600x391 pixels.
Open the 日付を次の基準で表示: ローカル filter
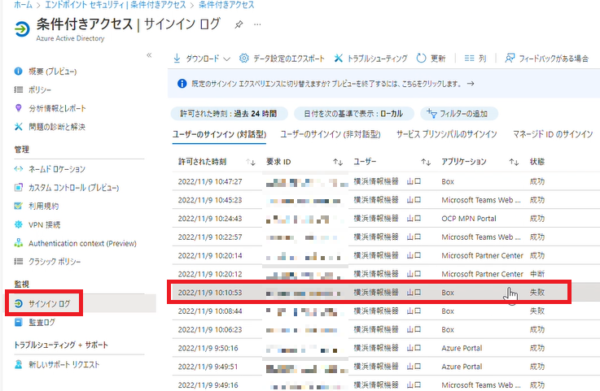pyautogui.click(x=353, y=114)
